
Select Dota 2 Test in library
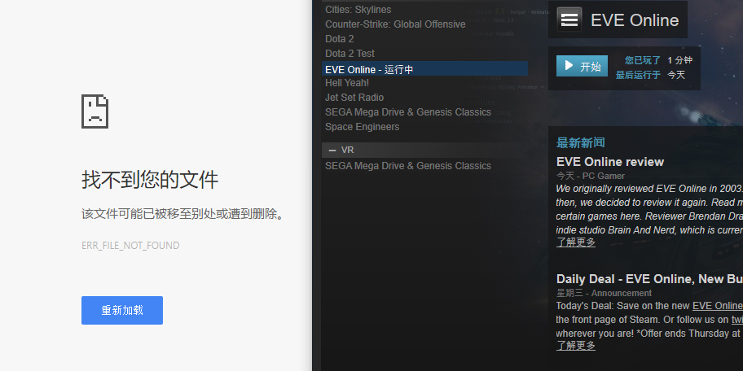point(350,54)
